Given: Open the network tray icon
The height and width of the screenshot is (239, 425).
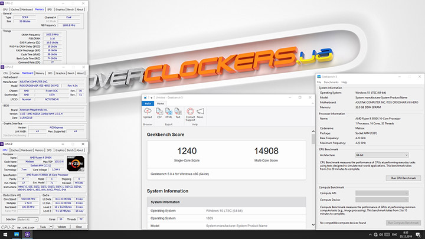Looking at the screenshot, I should 375,235.
